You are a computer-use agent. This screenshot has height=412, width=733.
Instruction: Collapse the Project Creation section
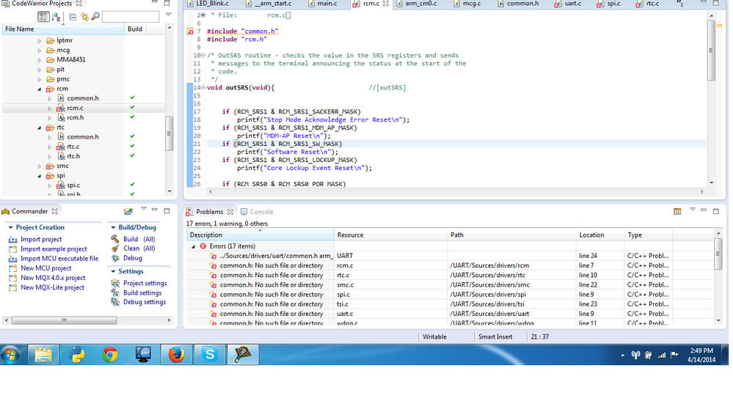(x=10, y=227)
